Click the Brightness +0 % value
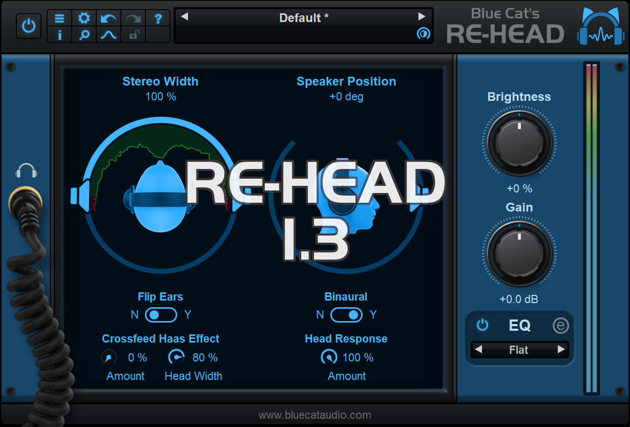The height and width of the screenshot is (427, 630). (519, 188)
